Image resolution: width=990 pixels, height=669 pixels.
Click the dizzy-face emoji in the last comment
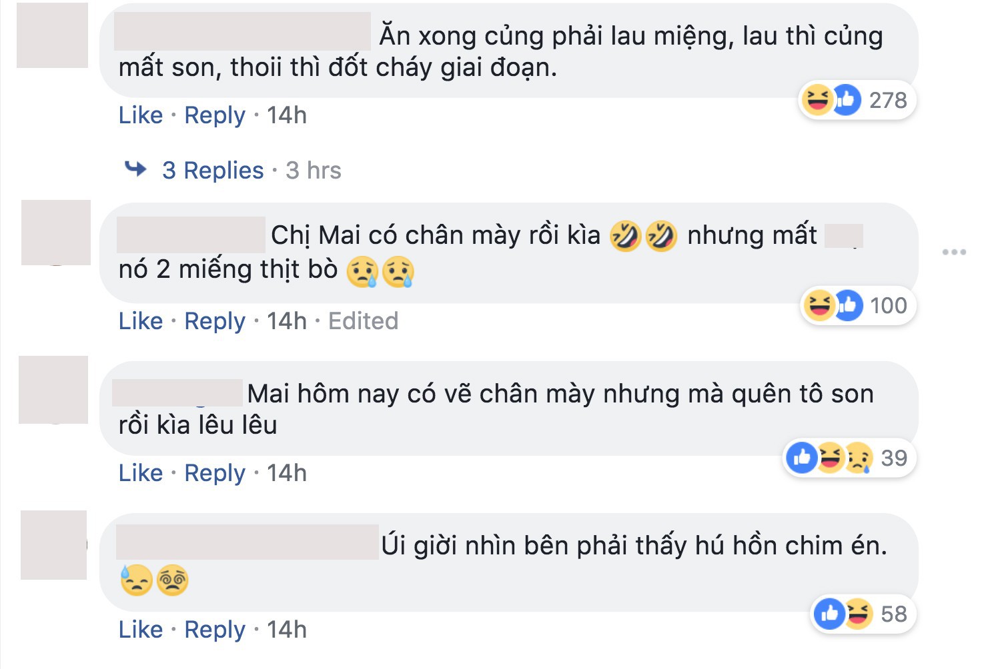[x=172, y=579]
